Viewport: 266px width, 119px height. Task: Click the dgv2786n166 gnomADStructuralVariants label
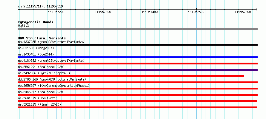click(x=52, y=79)
